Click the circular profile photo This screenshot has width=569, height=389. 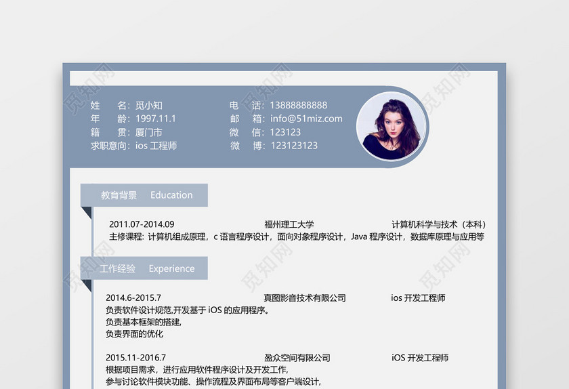tap(391, 125)
